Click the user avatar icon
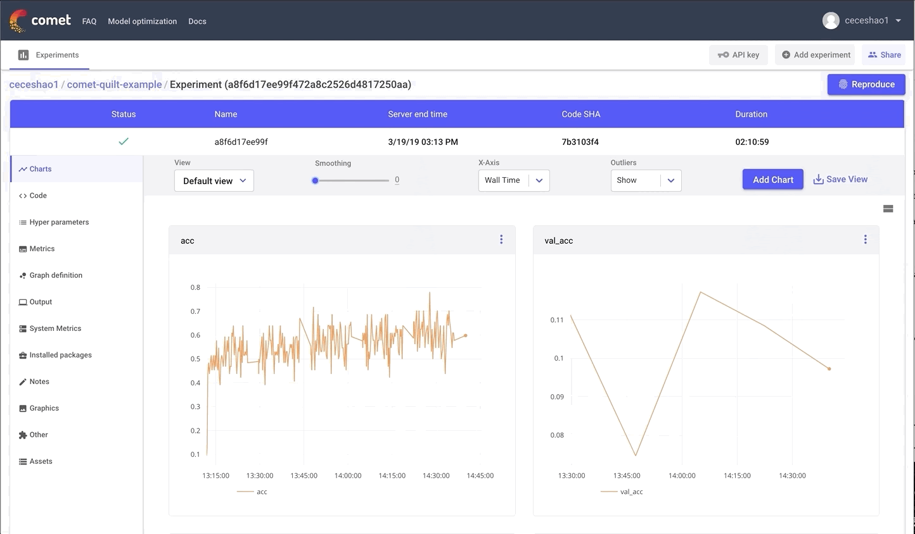 [831, 21]
